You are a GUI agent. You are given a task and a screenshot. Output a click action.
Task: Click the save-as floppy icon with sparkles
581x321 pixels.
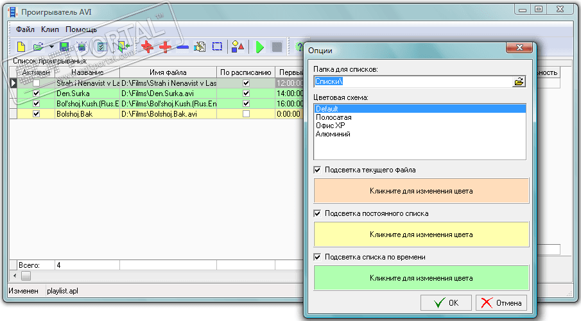coord(82,47)
